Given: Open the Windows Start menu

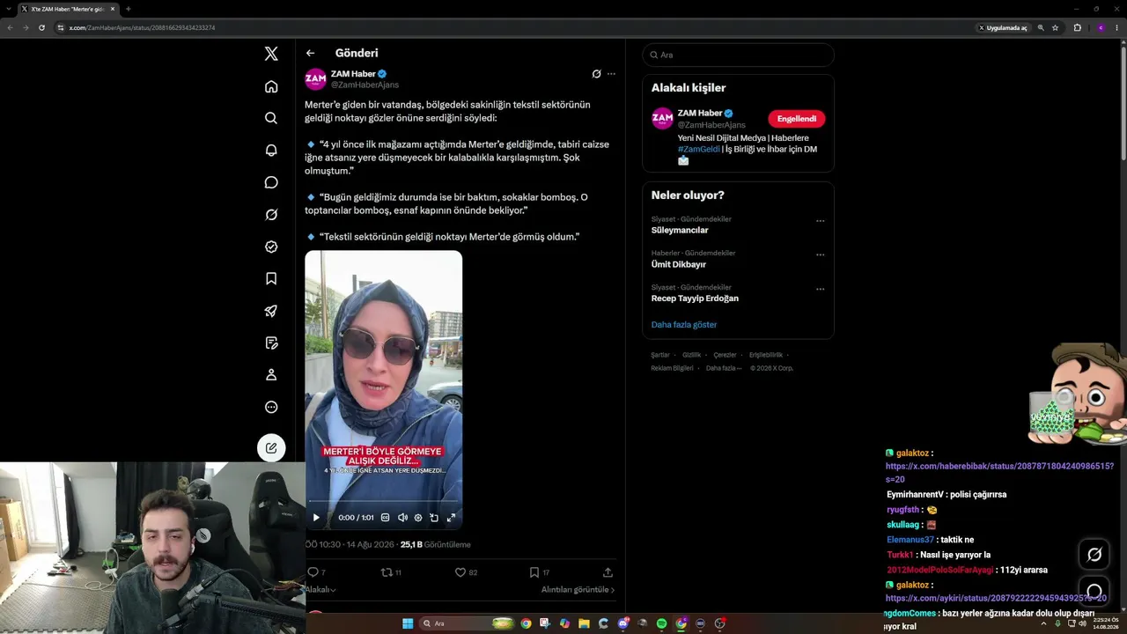Looking at the screenshot, I should pos(408,623).
